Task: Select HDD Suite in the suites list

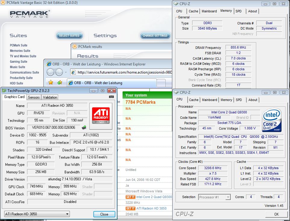Action: tap(17, 83)
